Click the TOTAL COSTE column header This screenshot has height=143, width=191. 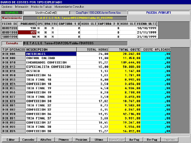pos(125,50)
